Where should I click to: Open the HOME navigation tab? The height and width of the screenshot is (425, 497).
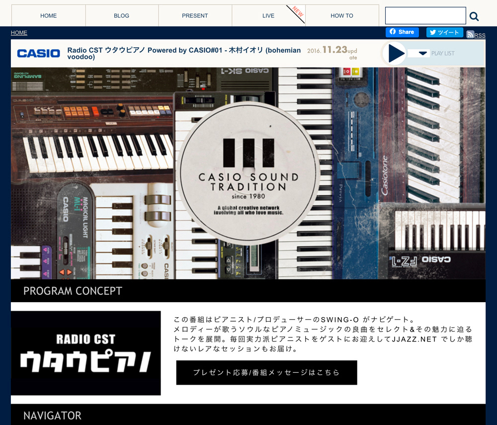(49, 15)
